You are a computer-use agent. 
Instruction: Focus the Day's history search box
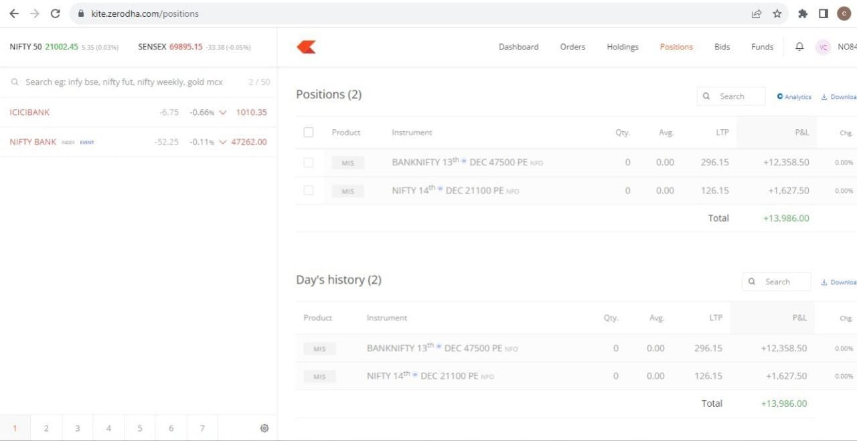777,282
